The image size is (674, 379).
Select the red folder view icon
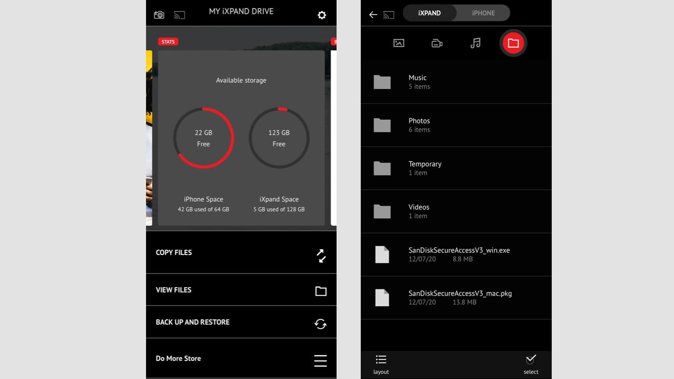click(513, 43)
